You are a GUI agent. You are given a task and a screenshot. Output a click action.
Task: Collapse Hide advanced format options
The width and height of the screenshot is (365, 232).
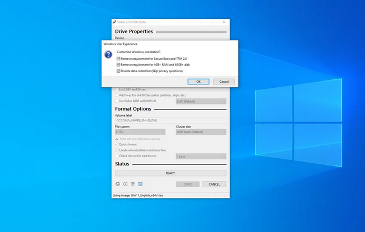[x=139, y=139]
